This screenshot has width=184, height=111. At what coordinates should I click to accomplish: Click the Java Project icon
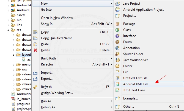pos(118,4)
